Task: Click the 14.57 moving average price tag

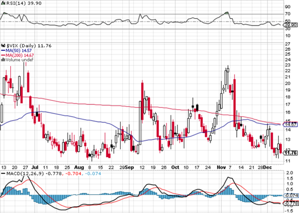Action: (x=290, y=125)
